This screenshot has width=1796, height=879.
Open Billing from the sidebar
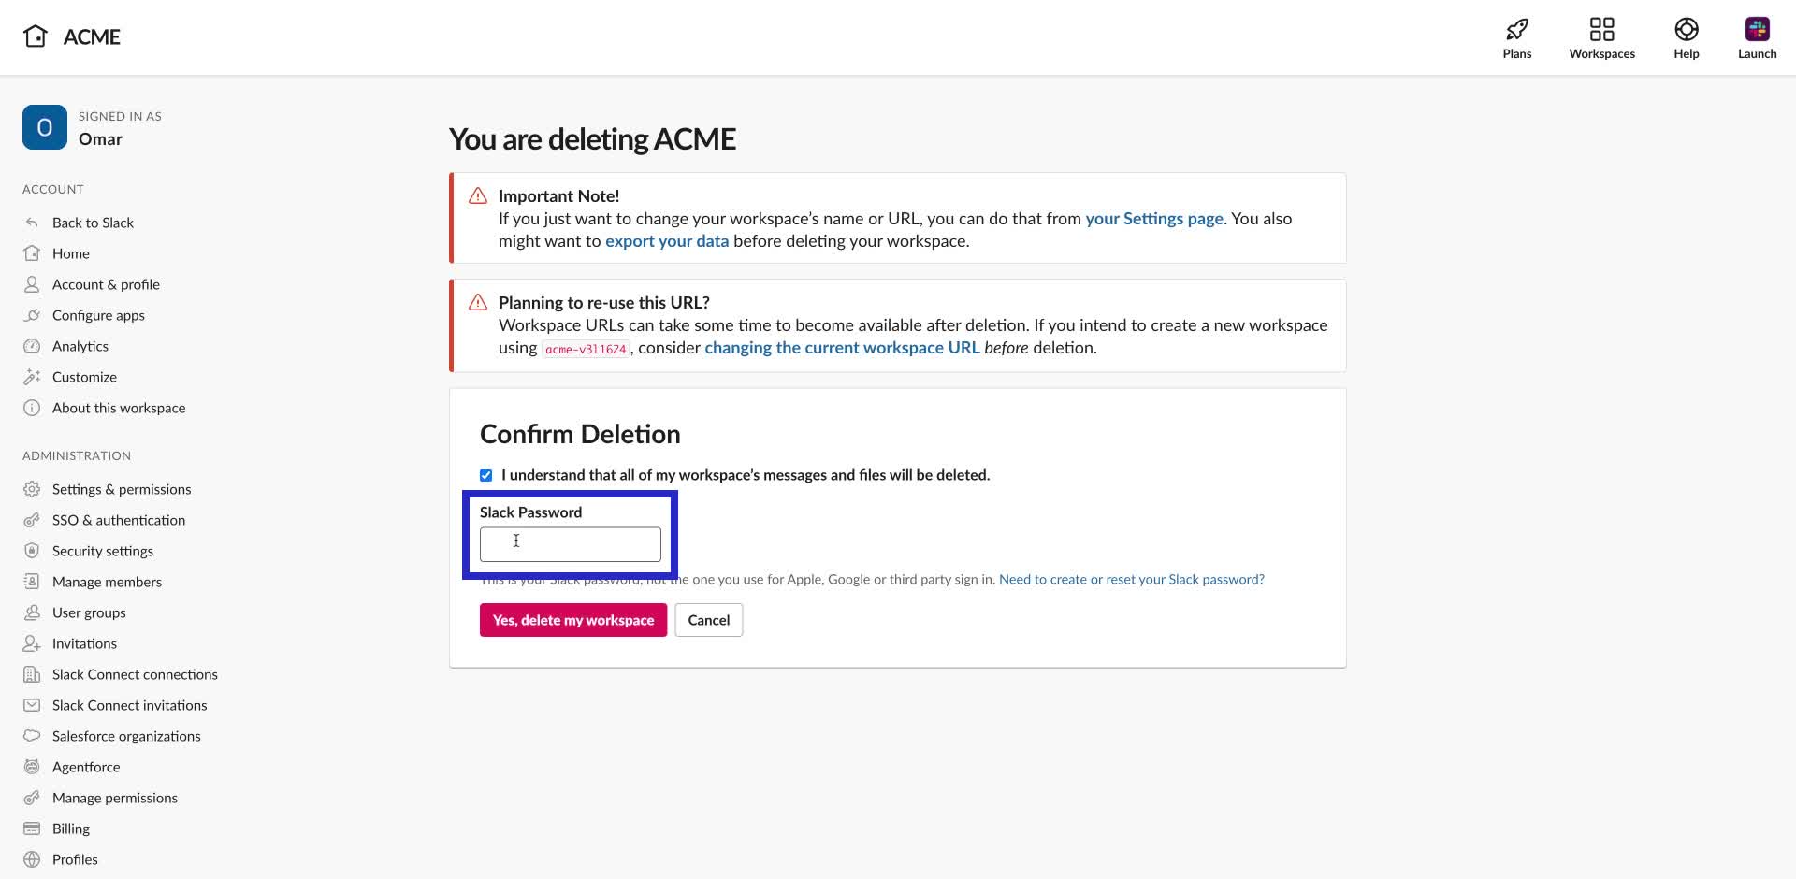tap(69, 829)
